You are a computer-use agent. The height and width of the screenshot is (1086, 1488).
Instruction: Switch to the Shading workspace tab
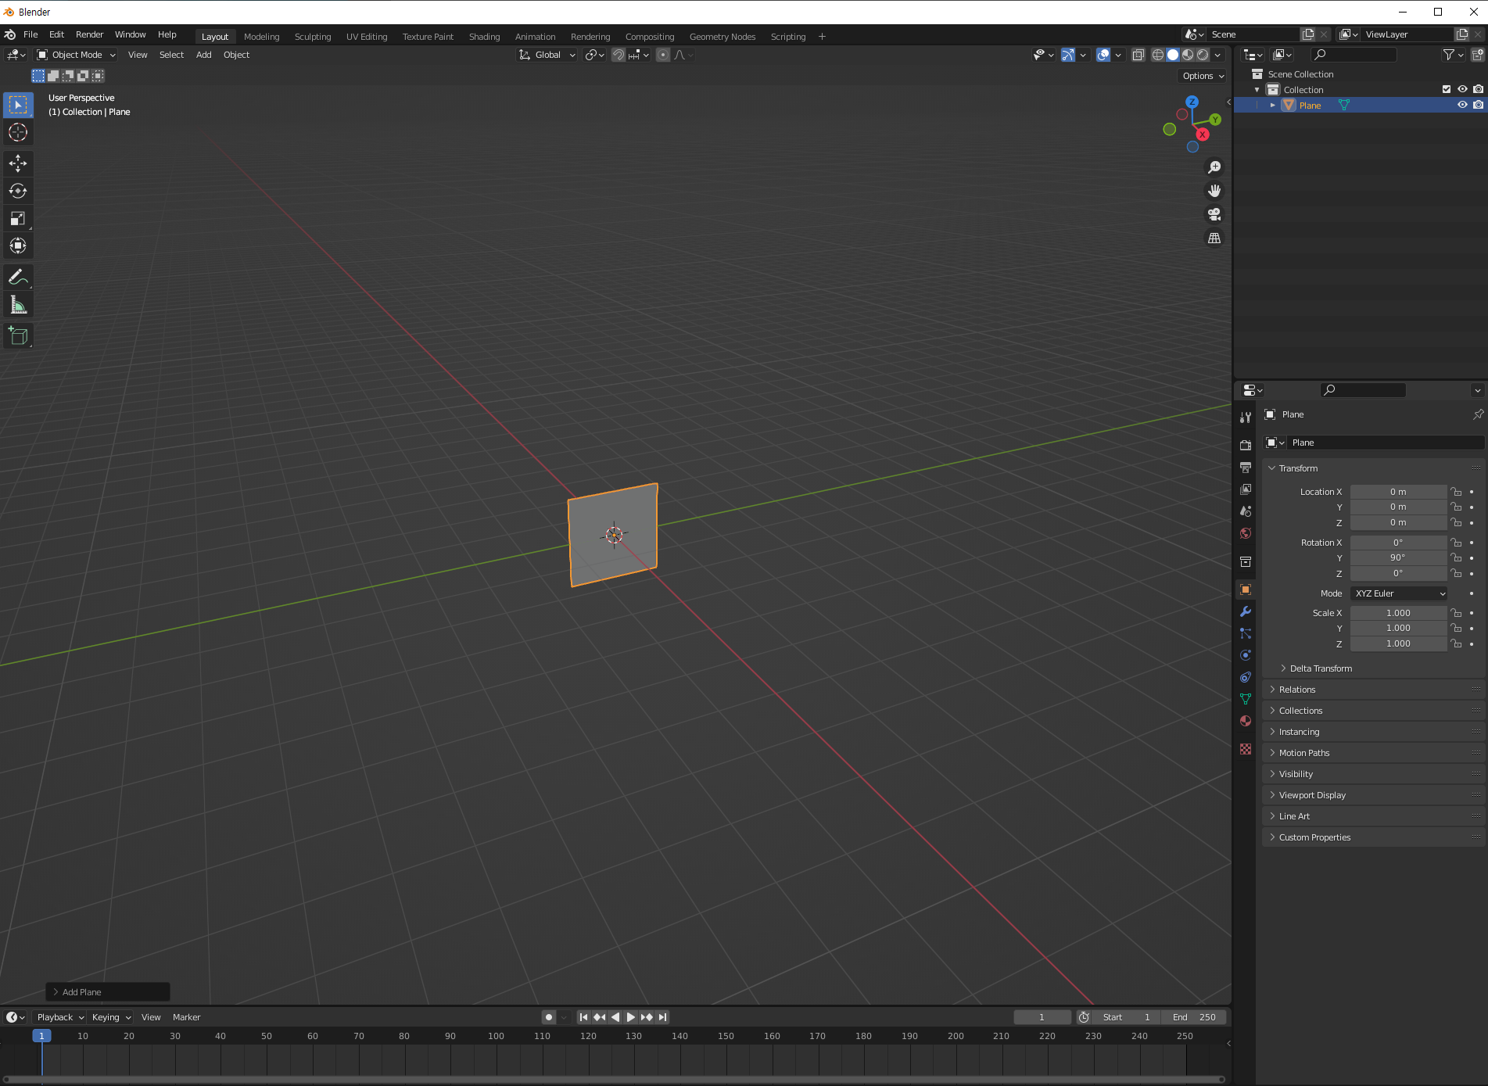click(484, 37)
